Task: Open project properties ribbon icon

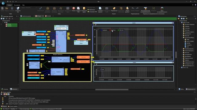Action: 100,8
